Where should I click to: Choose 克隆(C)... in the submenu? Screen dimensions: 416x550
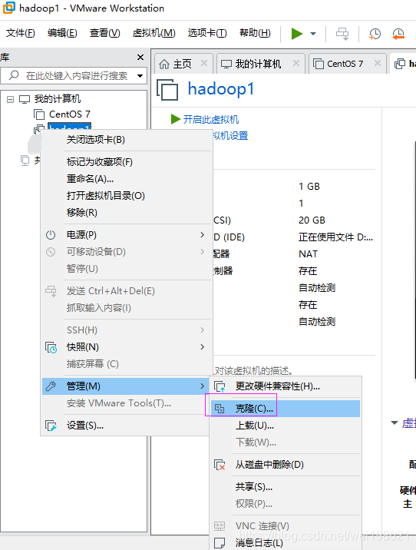point(286,409)
